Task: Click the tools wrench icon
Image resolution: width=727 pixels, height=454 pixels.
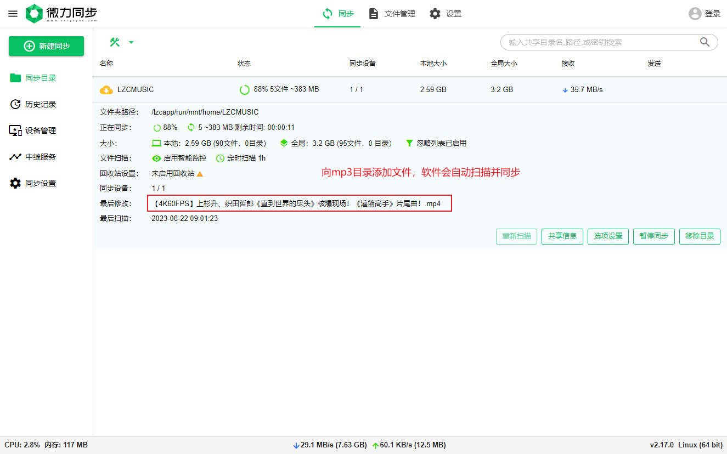Action: (x=115, y=42)
